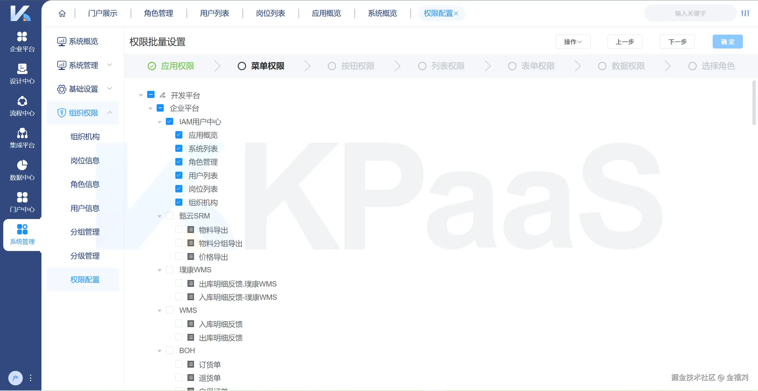Open the filter icon beside the search box

pos(746,13)
